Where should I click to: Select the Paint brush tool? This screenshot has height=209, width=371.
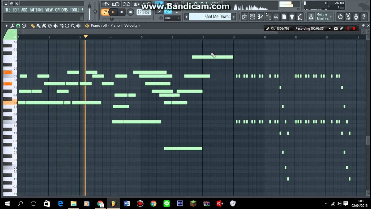pos(38,26)
